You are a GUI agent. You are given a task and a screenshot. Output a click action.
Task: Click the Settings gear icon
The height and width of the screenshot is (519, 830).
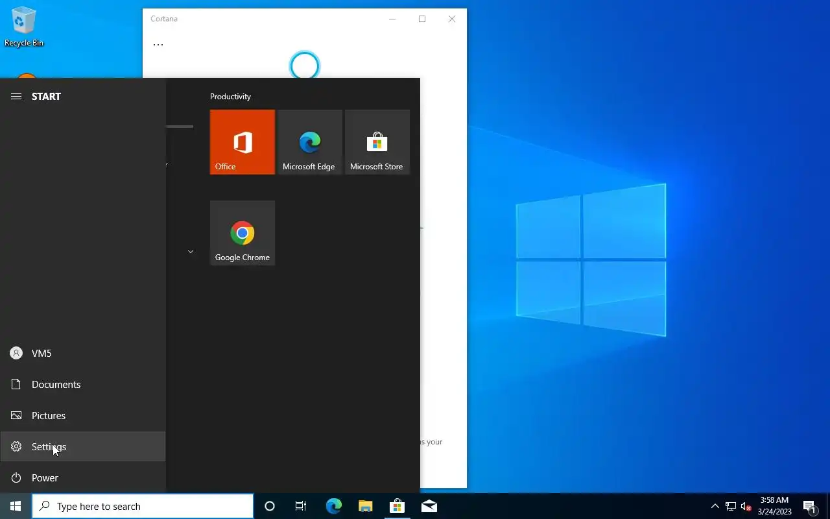pos(16,446)
